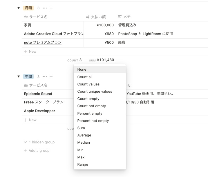Click the 年間 group tag
Viewport: 208px width, 177px height.
pyautogui.click(x=28, y=76)
